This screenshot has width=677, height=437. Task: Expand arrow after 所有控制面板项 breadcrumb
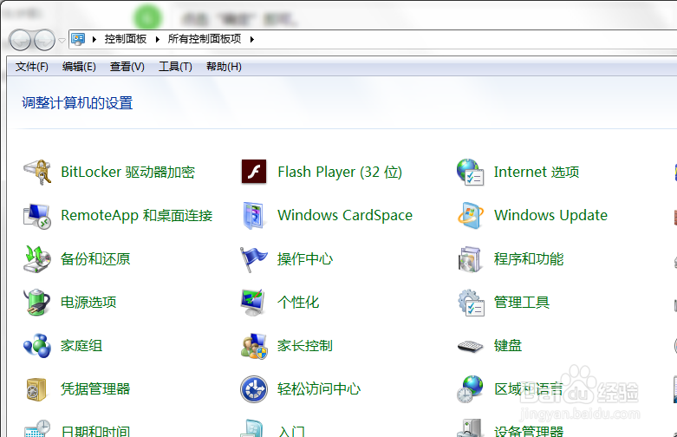tap(252, 39)
